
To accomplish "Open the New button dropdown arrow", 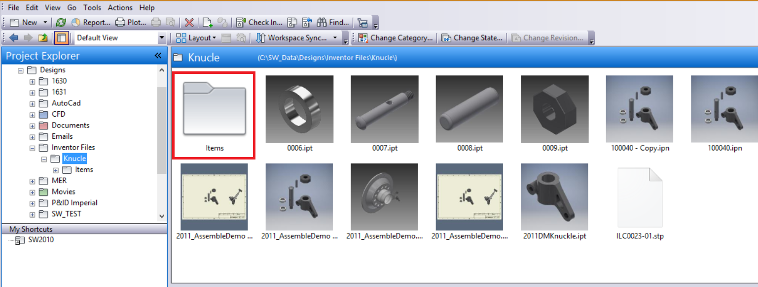I will click(45, 22).
